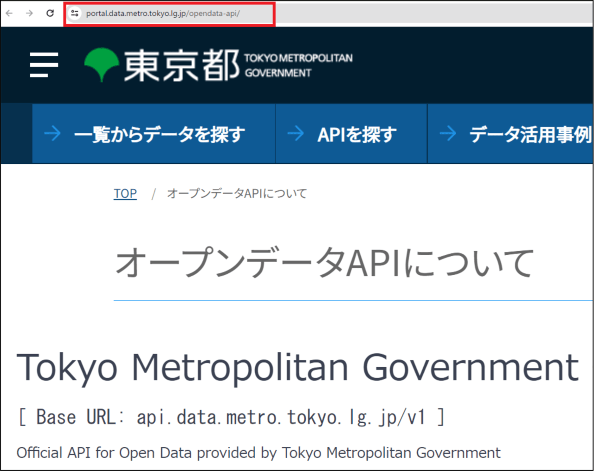Viewport: 594px width, 472px height.
Task: Reload the current page
Action: coord(50,13)
